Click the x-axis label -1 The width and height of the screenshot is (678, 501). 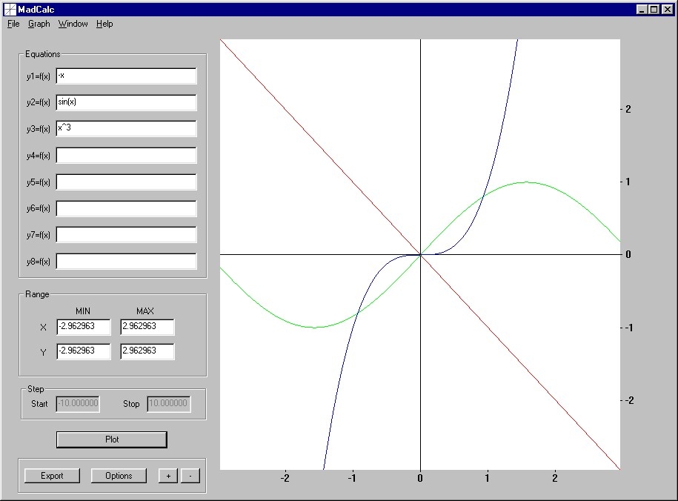[x=352, y=478]
